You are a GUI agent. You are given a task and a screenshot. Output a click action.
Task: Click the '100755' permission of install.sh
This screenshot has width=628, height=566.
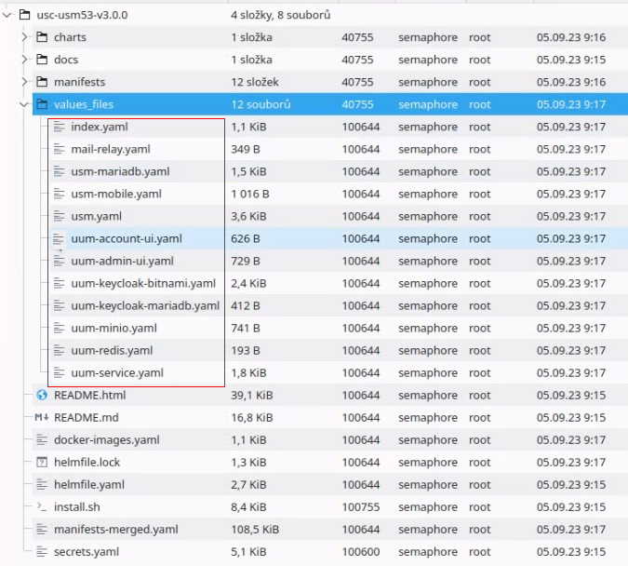tap(361, 507)
